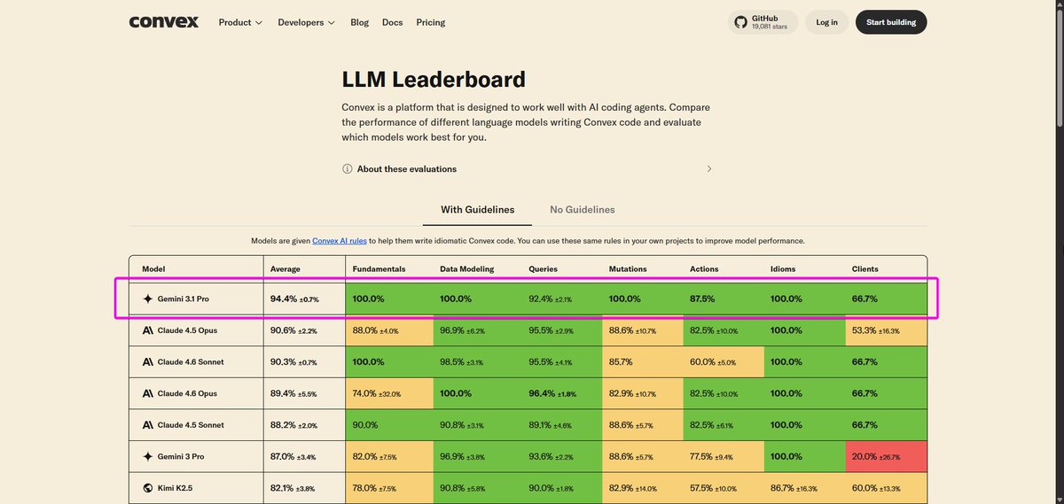Open the Developers dropdown menu

[x=306, y=22]
